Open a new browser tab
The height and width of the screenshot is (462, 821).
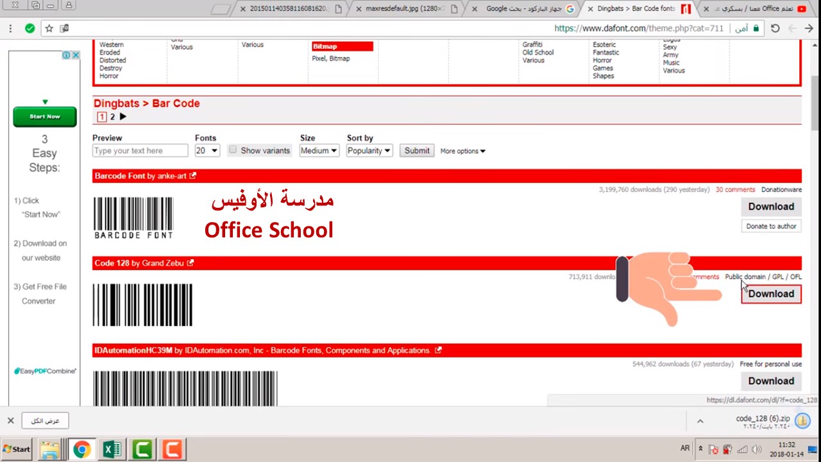[x=220, y=9]
